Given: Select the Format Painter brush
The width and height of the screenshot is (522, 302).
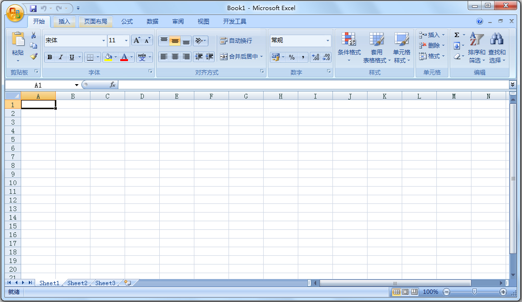Looking at the screenshot, I should pos(33,56).
